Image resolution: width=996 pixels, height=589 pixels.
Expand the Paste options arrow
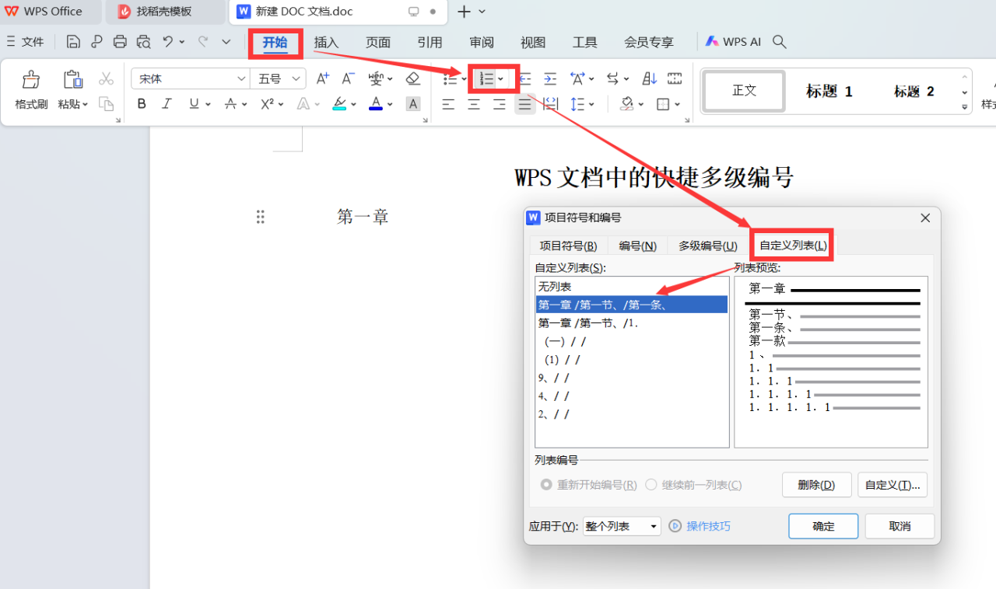tap(85, 104)
